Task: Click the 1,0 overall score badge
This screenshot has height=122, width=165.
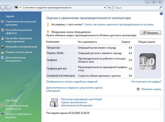Action: 147,62
